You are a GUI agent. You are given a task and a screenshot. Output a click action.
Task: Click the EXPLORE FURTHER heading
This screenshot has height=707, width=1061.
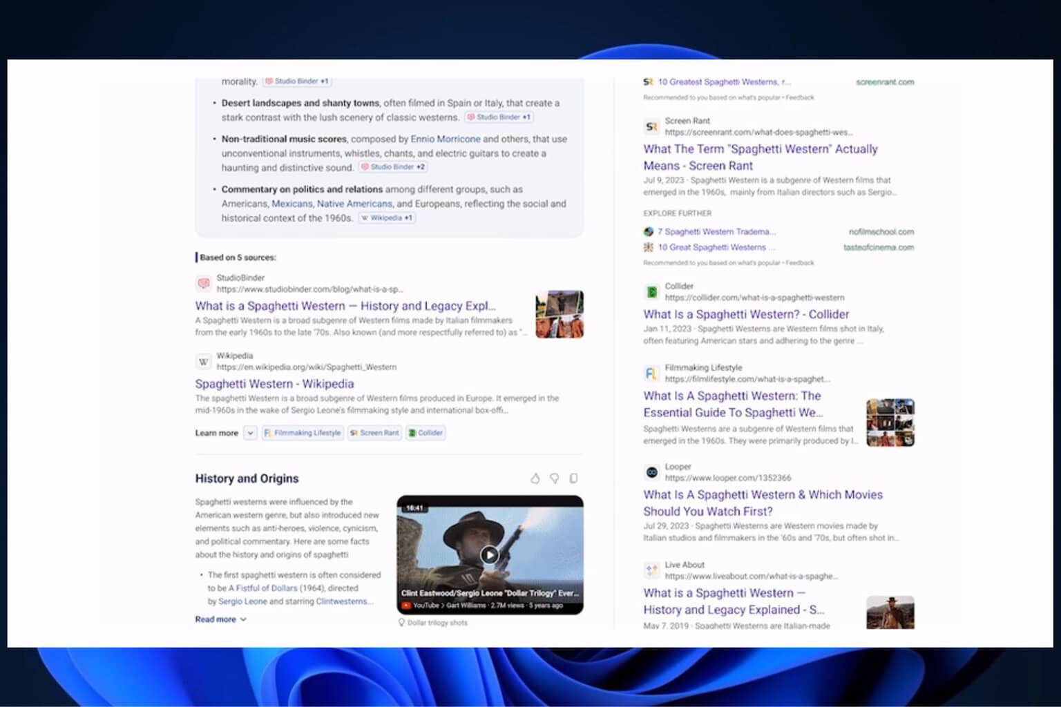[678, 213]
